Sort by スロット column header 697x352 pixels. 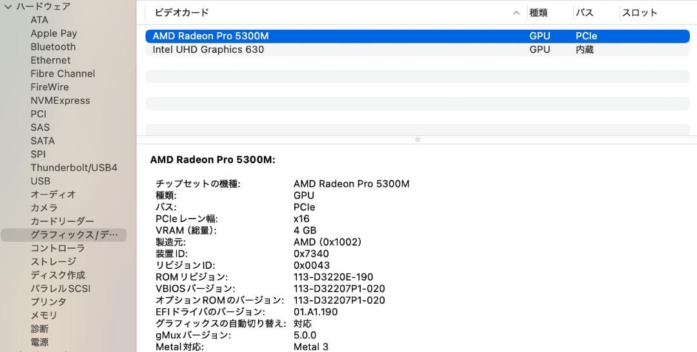pos(639,13)
